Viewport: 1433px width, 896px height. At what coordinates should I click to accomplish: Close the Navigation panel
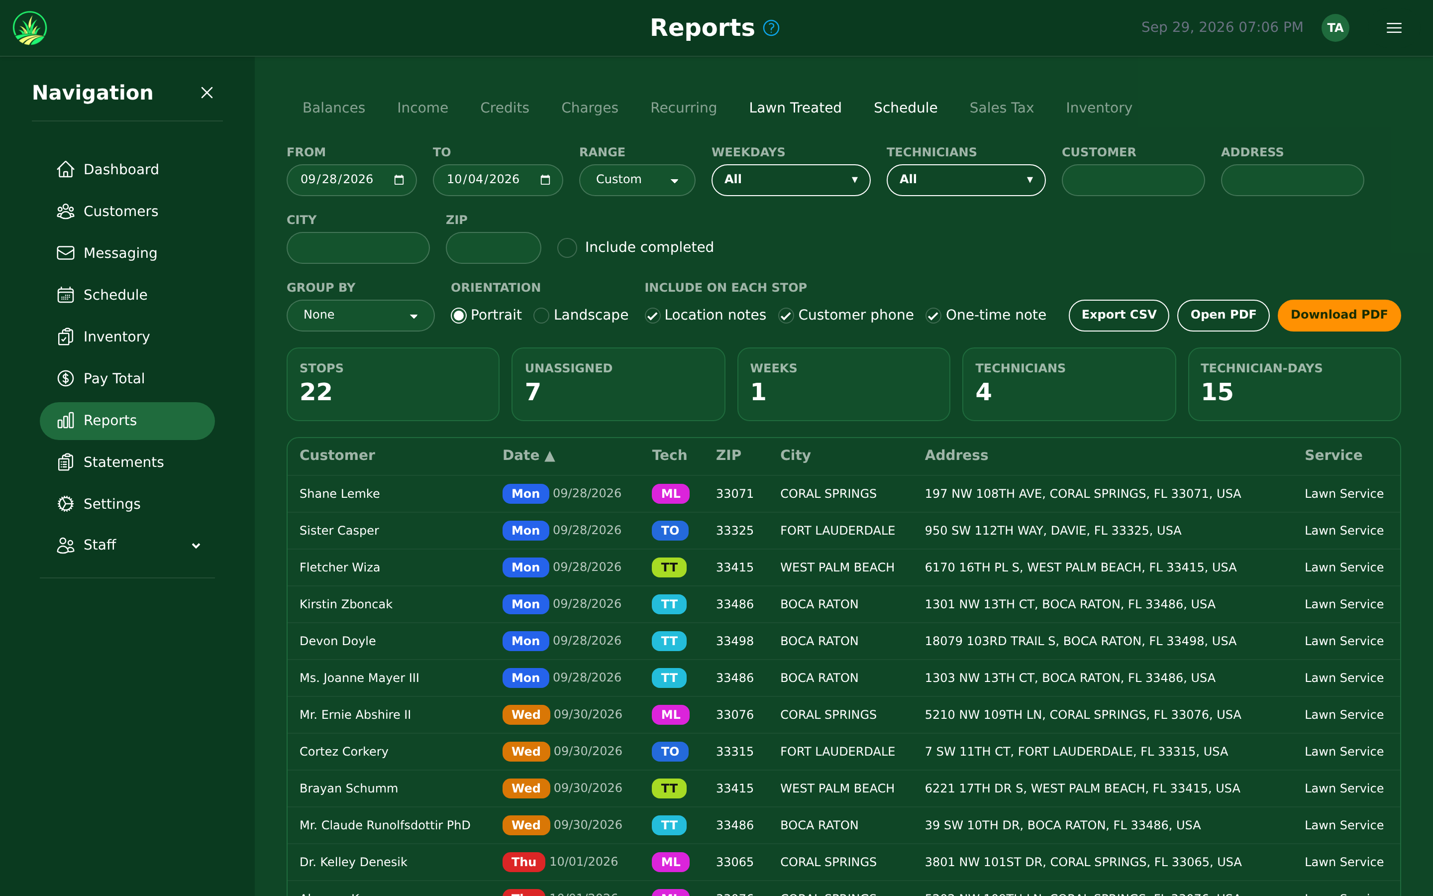pyautogui.click(x=206, y=93)
